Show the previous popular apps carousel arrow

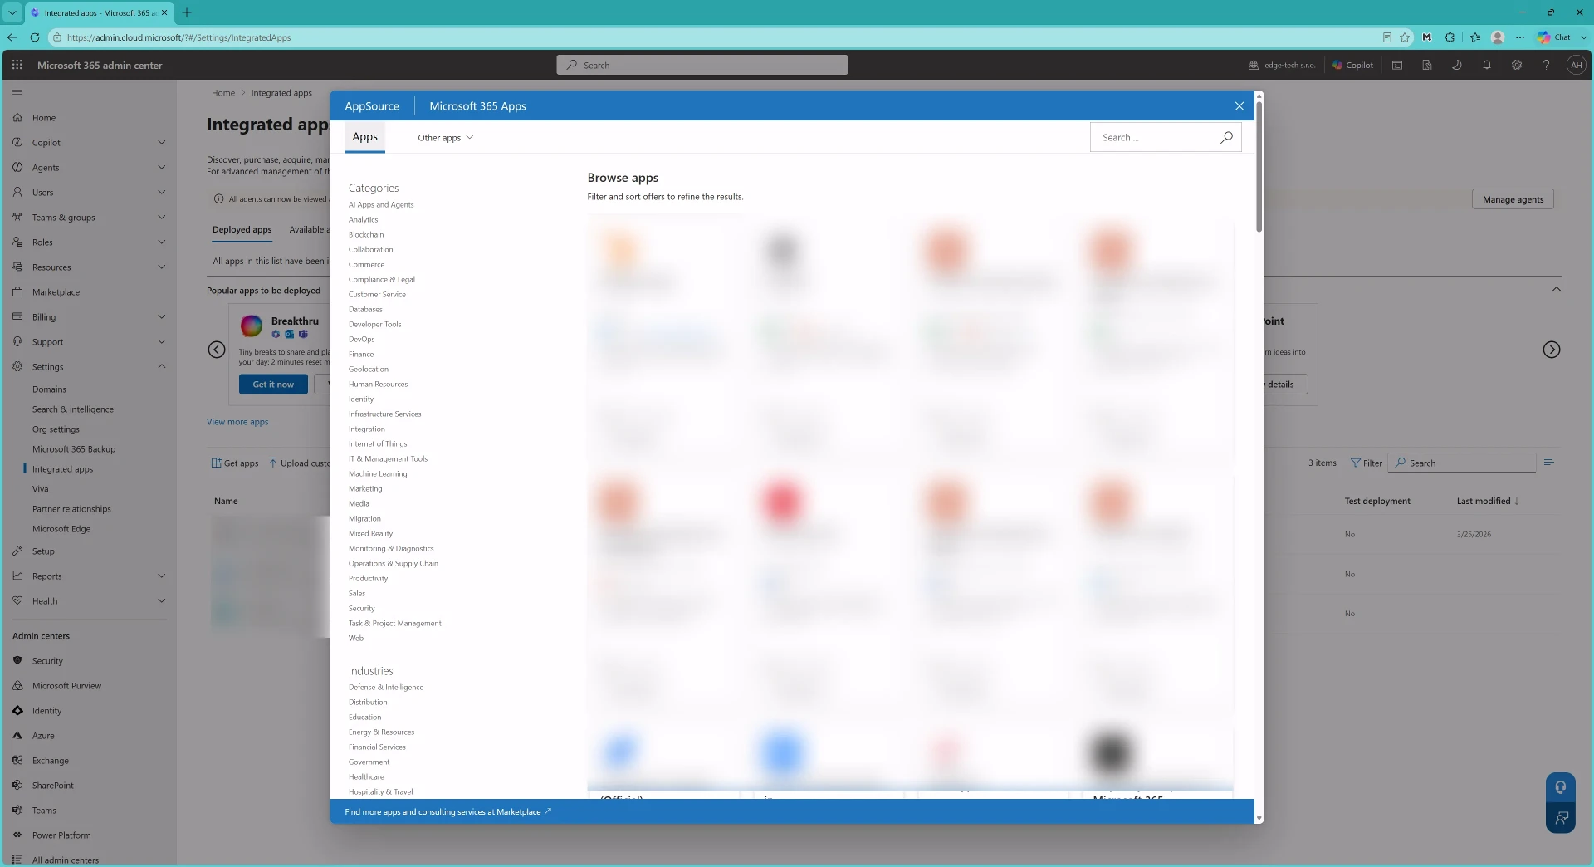217,350
